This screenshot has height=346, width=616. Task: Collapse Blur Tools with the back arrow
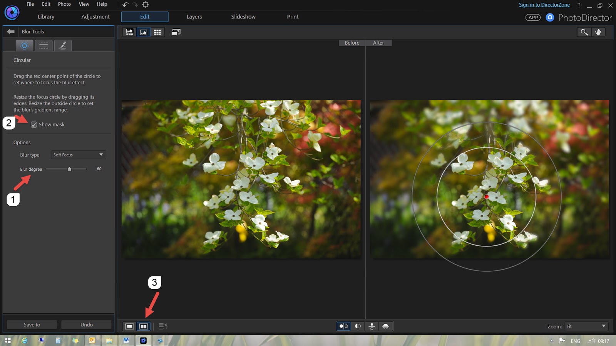pos(10,32)
